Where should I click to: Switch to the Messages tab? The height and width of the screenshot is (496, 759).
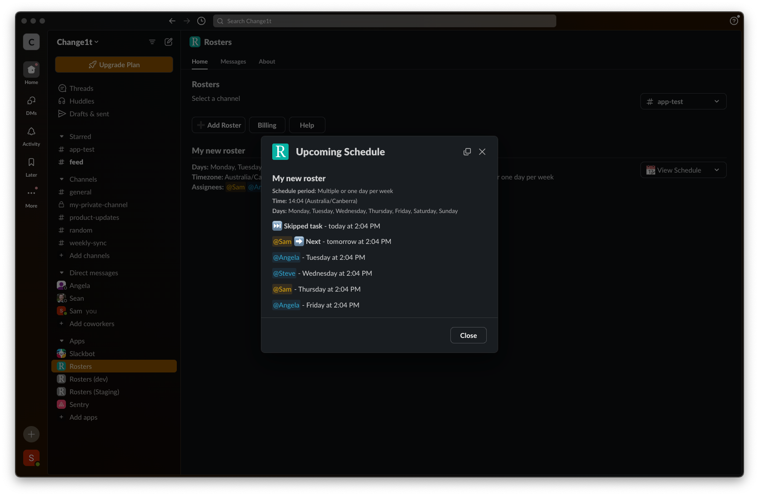click(x=233, y=61)
